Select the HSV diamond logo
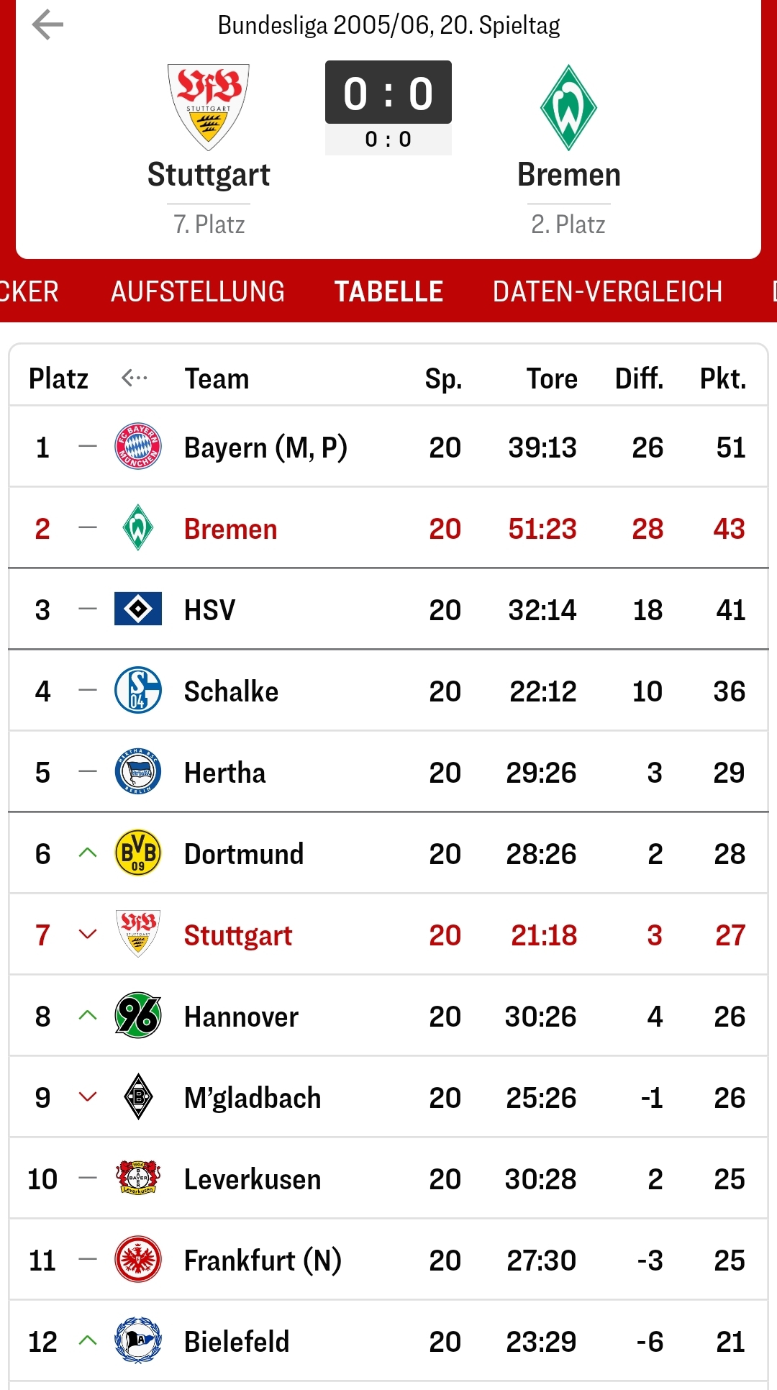 [x=138, y=609]
